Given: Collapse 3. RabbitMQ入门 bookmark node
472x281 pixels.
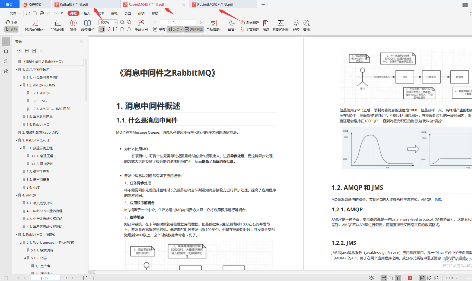Looking at the screenshot, I should coord(16,140).
